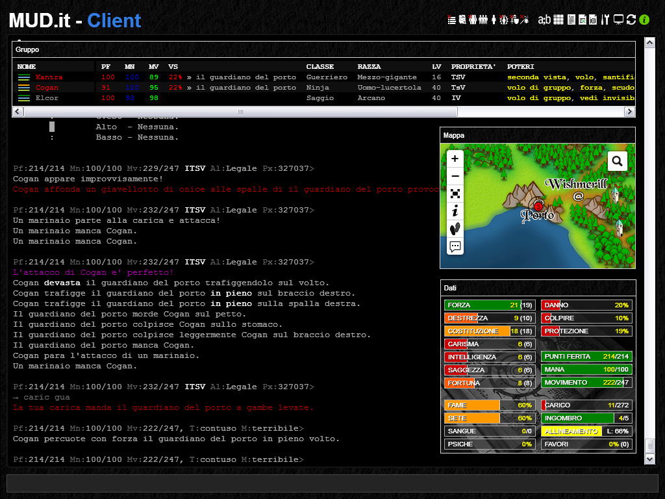Click "L'attacco di Cogan e' perfetto!" line
Image resolution: width=665 pixels, height=499 pixels.
[93, 272]
